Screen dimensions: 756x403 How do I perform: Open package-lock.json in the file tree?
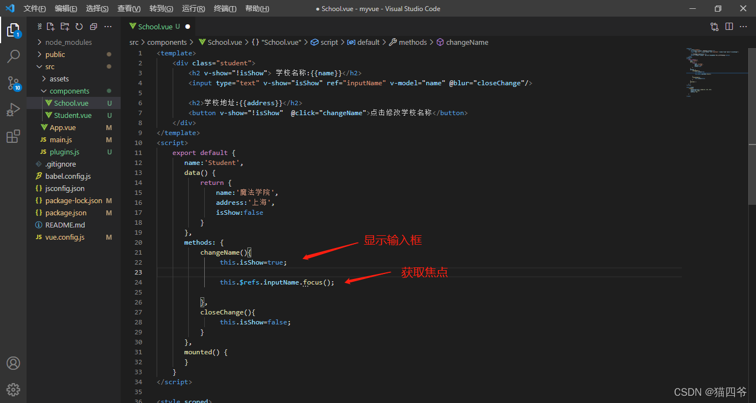pyautogui.click(x=74, y=200)
